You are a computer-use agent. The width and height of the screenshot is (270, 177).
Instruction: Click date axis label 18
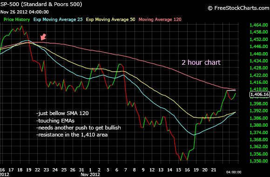pyautogui.click(x=20, y=170)
